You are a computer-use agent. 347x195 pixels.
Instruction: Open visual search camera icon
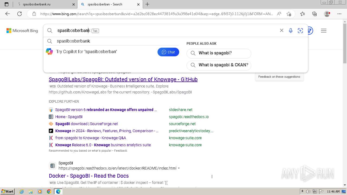pyautogui.click(x=300, y=31)
